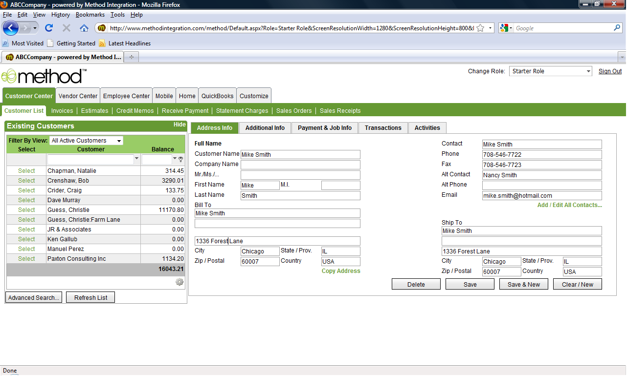Click into the Company Name field
The image size is (627, 376).
click(300, 165)
